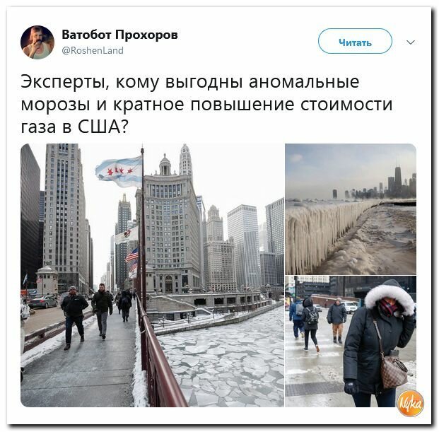Click the American flag on the bridge
The height and width of the screenshot is (432, 439).
(x=131, y=255)
